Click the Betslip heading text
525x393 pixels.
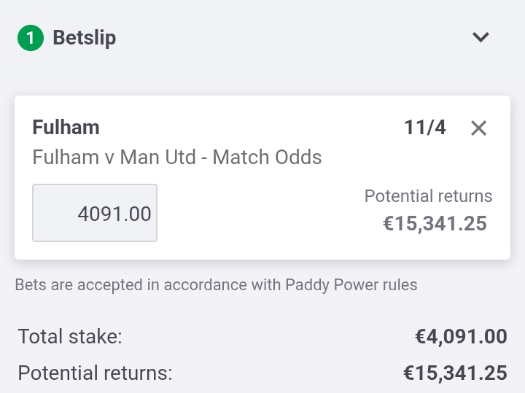point(85,38)
